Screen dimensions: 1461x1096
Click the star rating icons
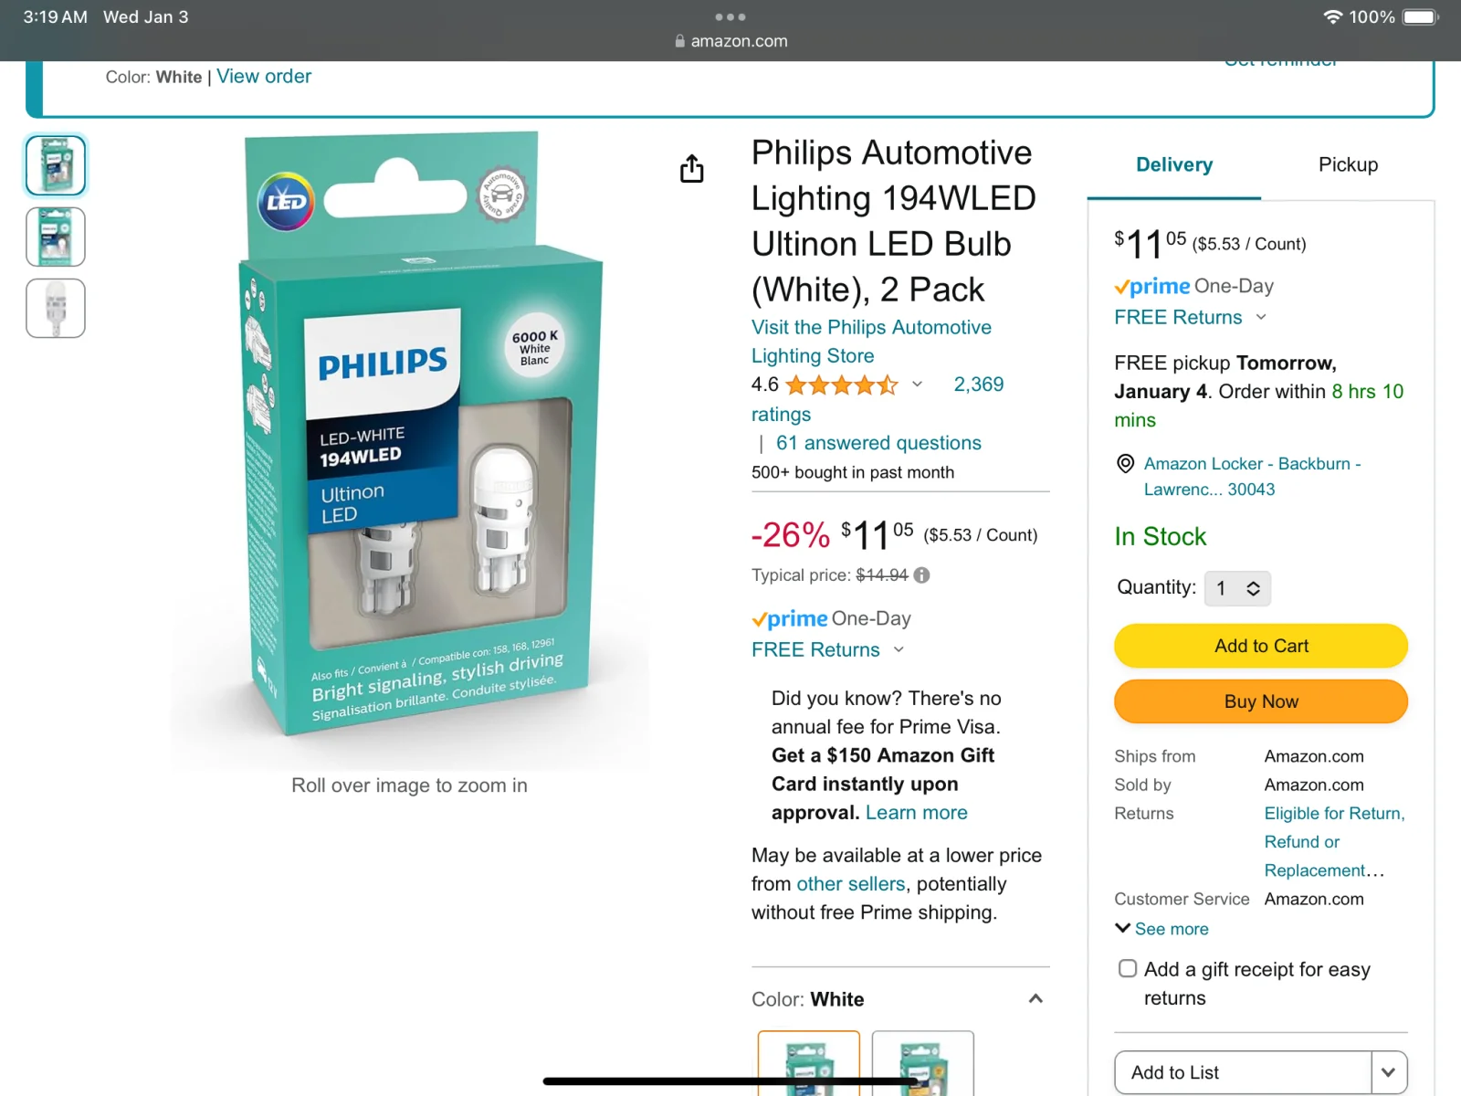[x=842, y=385]
